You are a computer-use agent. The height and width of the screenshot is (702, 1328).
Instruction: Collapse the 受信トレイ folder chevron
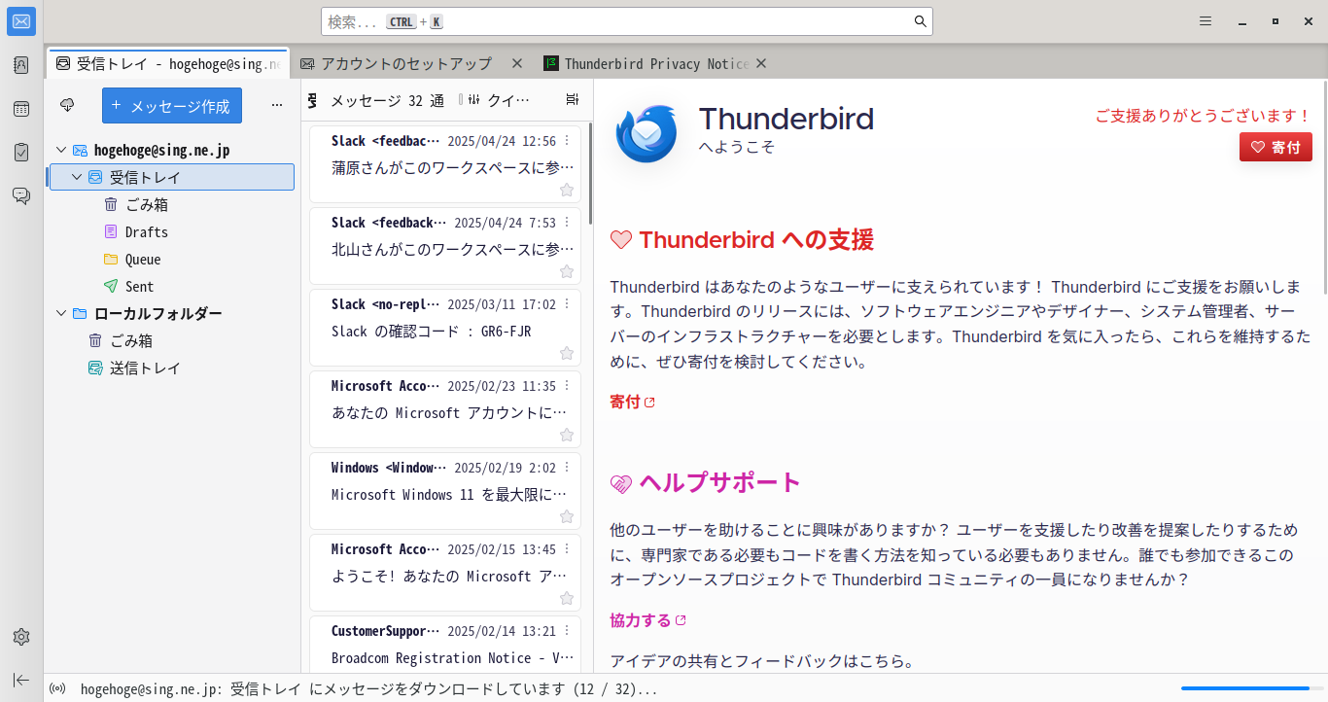pyautogui.click(x=77, y=178)
